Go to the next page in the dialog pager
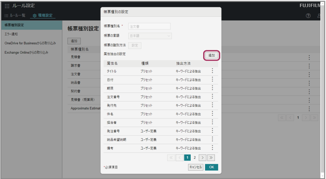Screen dimensions: 326x179 202,158
